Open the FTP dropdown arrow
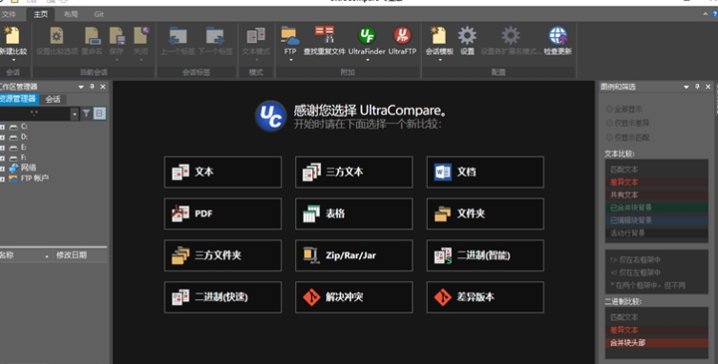This screenshot has width=718, height=364. (x=290, y=60)
